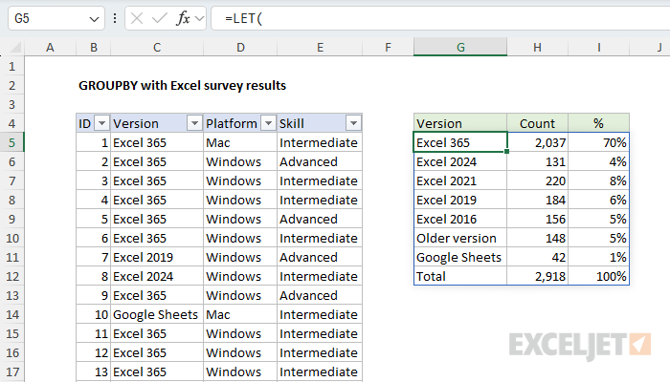Click the Select All corner triangle
Screen dimensions: 670x382
[x=16, y=48]
